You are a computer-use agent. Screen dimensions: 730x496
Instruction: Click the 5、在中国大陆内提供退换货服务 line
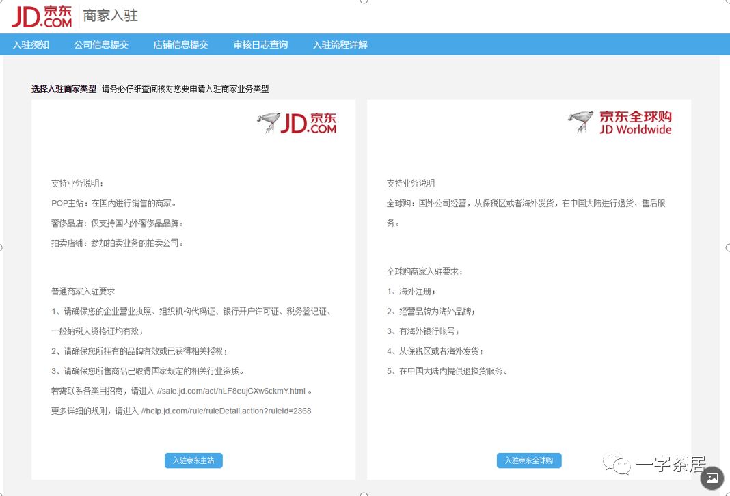click(x=447, y=371)
